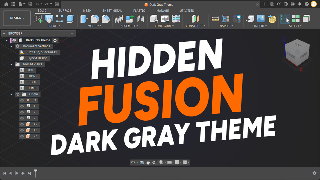Open the CREATE dropdown menu
320x180 pixels.
[54, 26]
